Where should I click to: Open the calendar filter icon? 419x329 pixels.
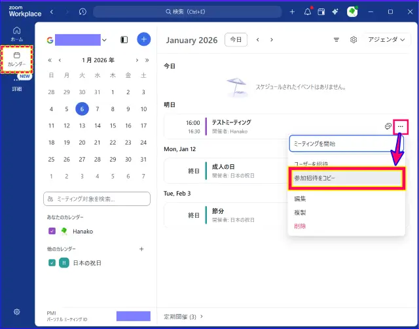(337, 40)
